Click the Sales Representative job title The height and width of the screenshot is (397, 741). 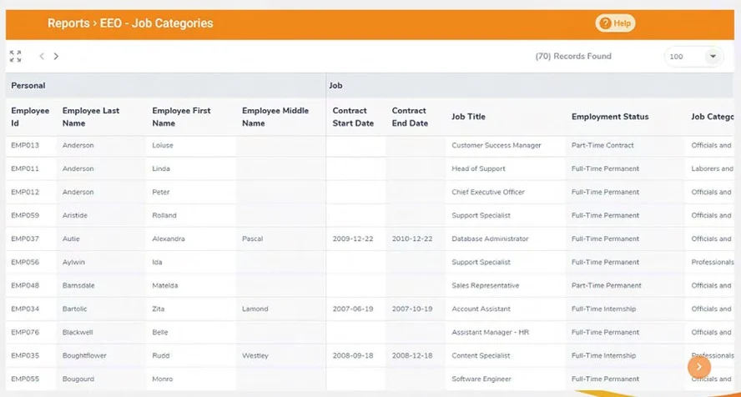point(486,285)
